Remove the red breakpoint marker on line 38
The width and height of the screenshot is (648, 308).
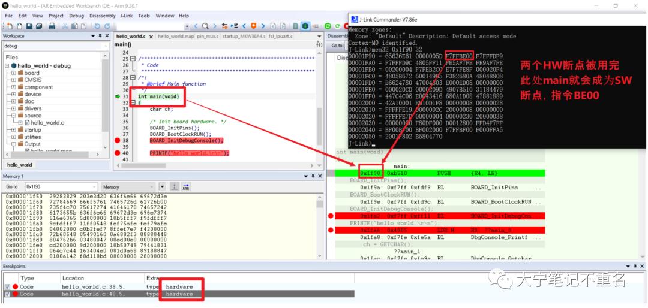(119, 140)
